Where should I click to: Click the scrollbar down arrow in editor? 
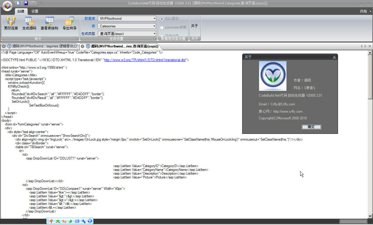coord(370,216)
